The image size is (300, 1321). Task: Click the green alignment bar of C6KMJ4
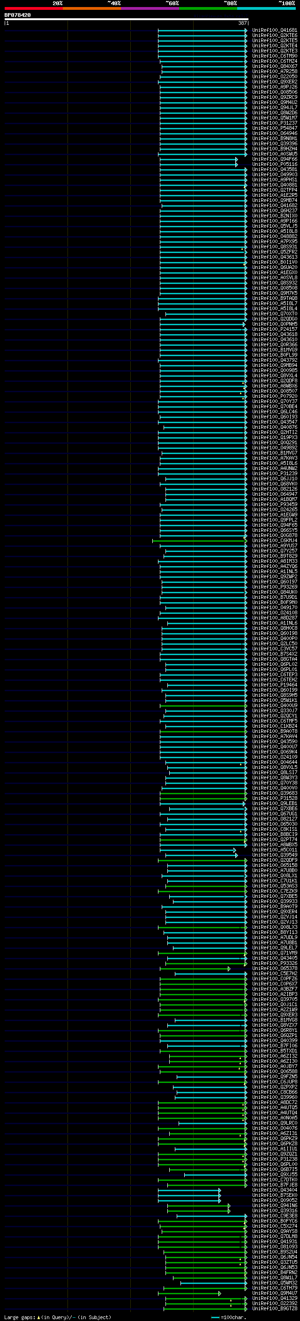click(200, 540)
